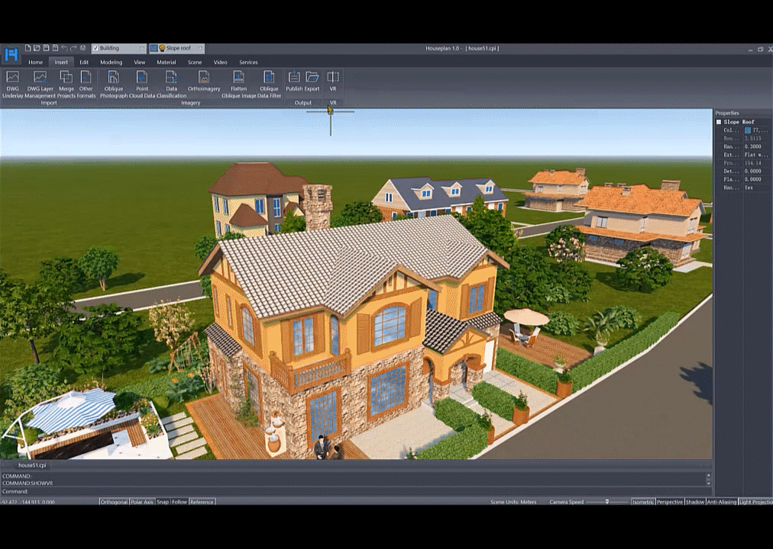Viewport: 773px width, 549px height.
Task: Click the DWG Underlay import icon
Action: click(12, 77)
